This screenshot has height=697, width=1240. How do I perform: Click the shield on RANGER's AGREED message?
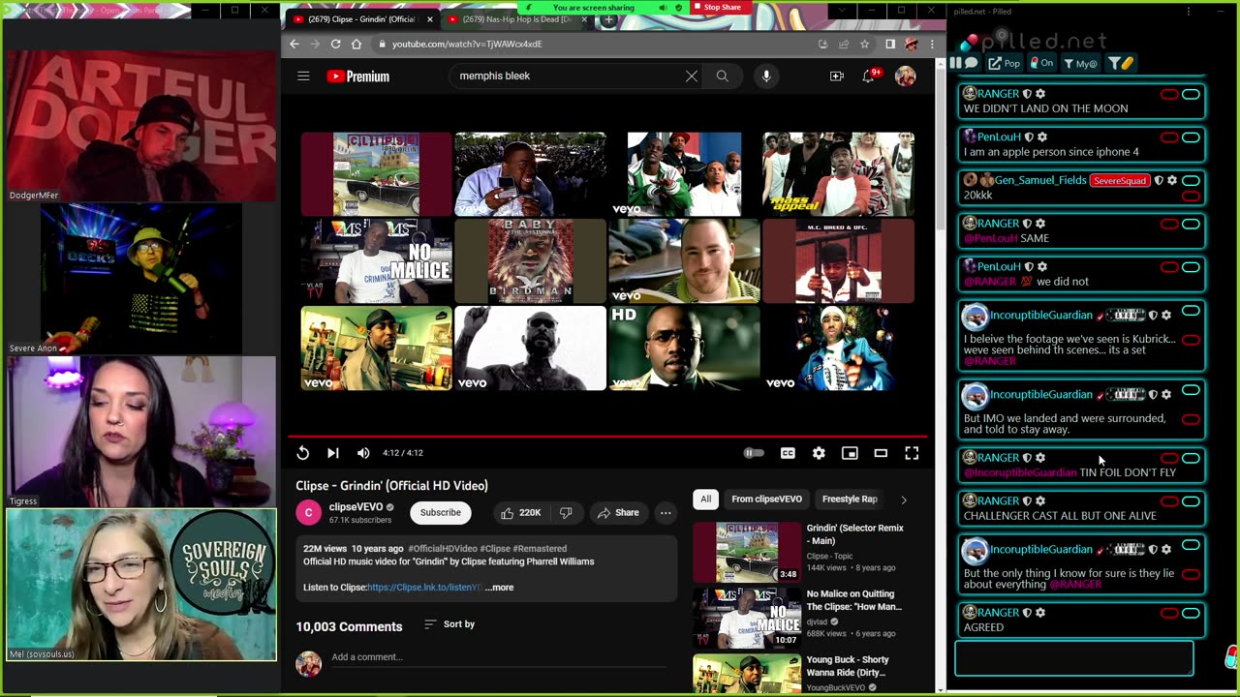(x=1027, y=613)
